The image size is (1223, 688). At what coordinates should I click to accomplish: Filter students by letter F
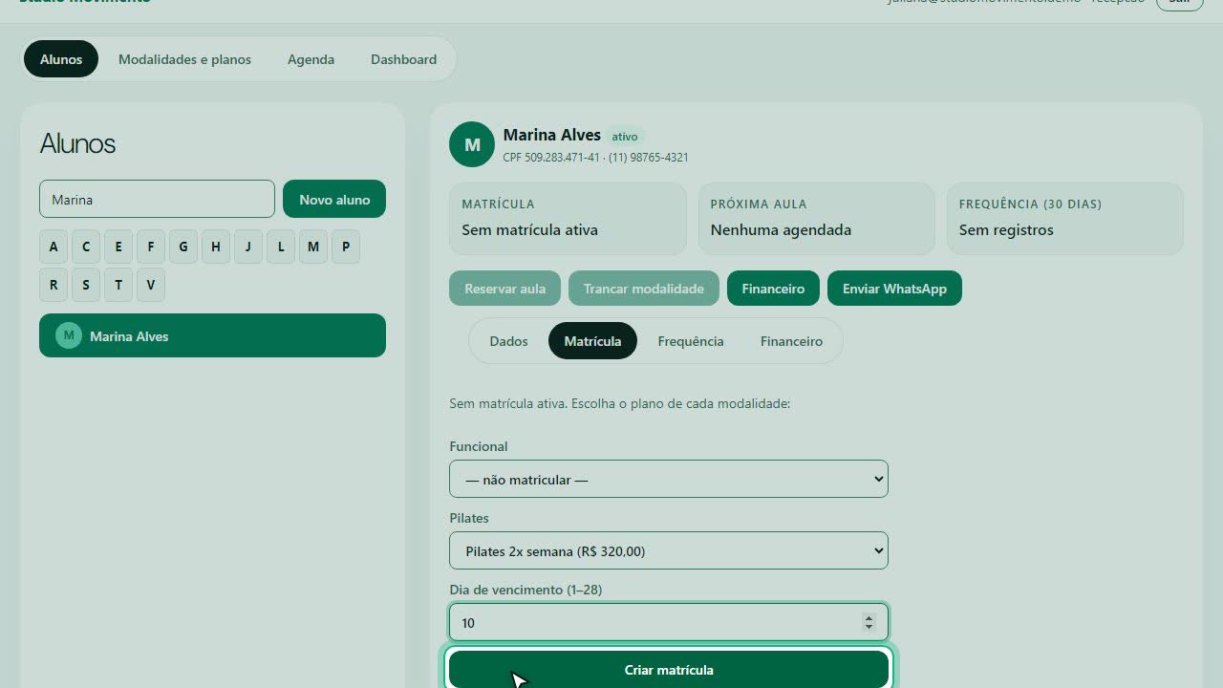click(151, 247)
